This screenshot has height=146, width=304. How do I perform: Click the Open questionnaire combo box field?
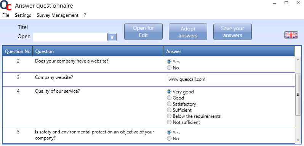coord(70,37)
